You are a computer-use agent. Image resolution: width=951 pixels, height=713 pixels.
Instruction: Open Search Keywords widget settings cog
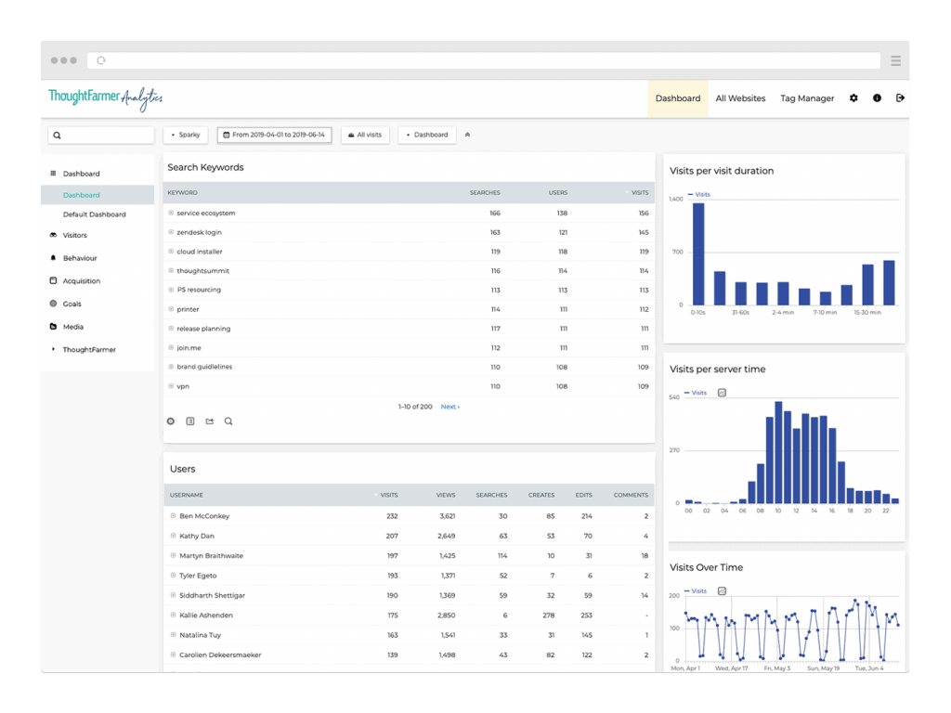[171, 421]
